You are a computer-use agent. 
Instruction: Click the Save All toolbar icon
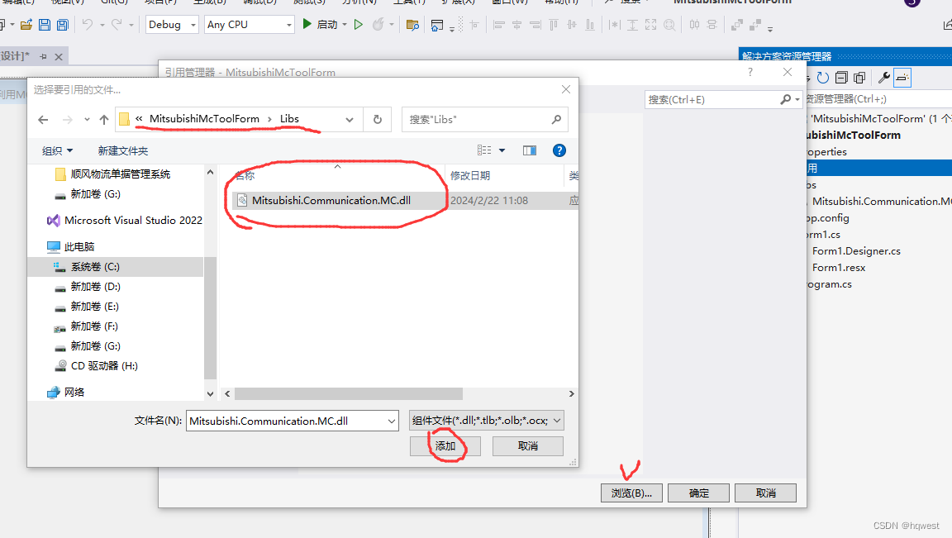(x=63, y=25)
